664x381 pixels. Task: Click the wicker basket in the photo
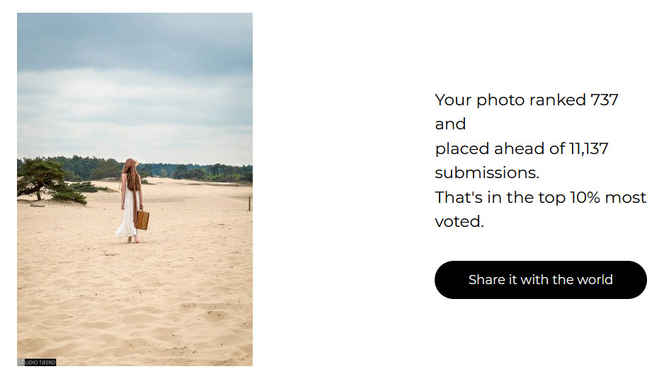143,220
